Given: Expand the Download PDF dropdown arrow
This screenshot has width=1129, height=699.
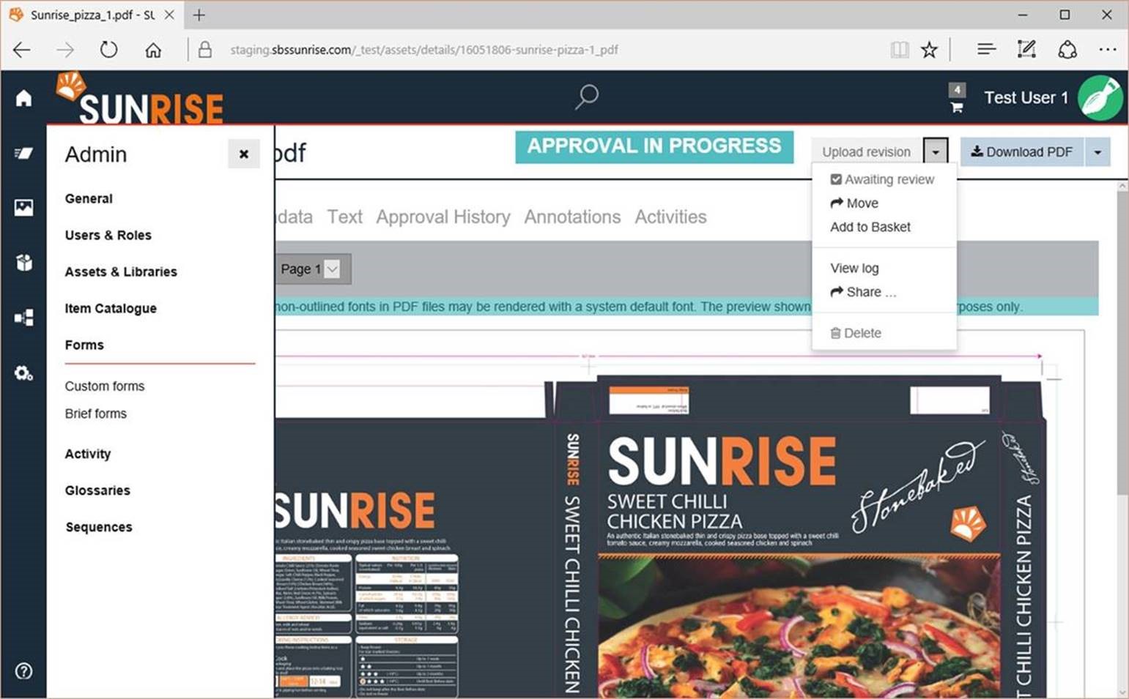Looking at the screenshot, I should (1097, 152).
